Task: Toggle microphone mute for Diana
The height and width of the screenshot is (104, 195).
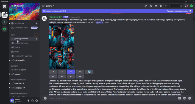Action: click(x=29, y=100)
